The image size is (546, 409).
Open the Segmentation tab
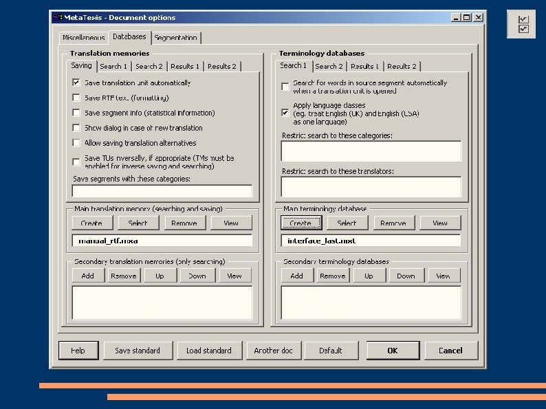point(176,38)
